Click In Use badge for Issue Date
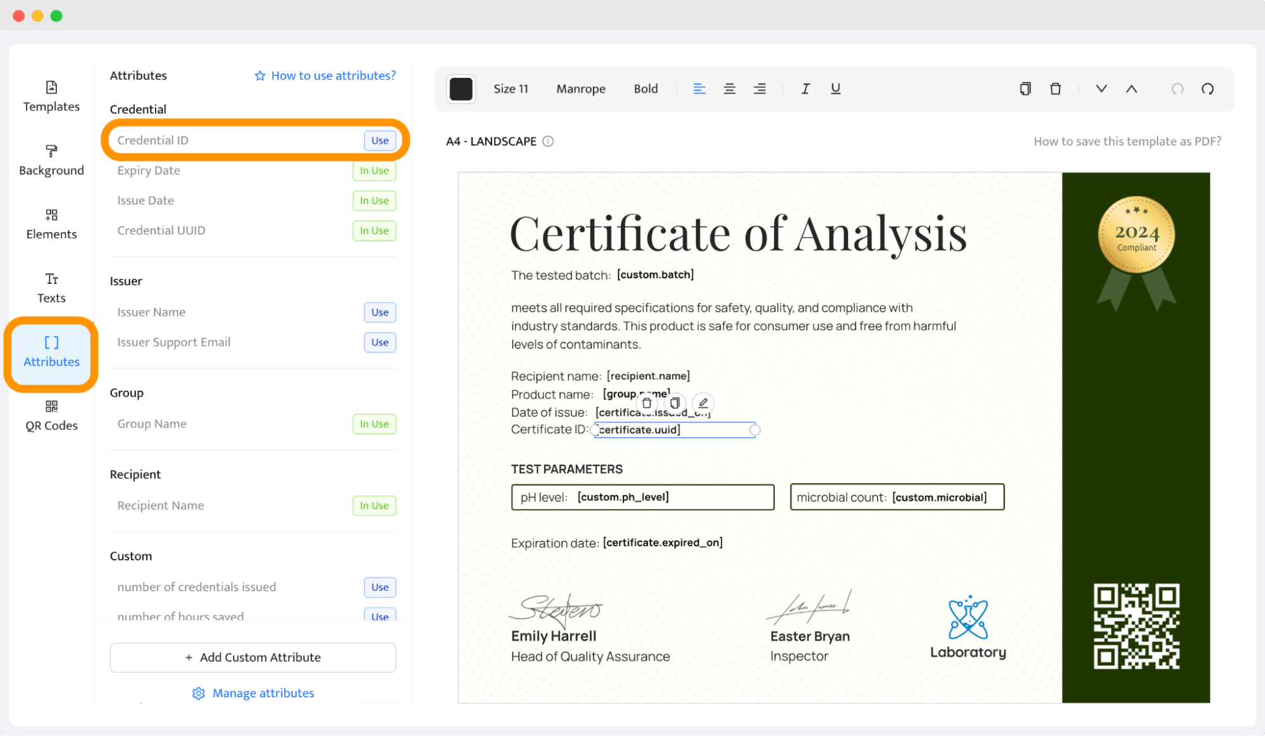The image size is (1265, 736). coord(374,200)
